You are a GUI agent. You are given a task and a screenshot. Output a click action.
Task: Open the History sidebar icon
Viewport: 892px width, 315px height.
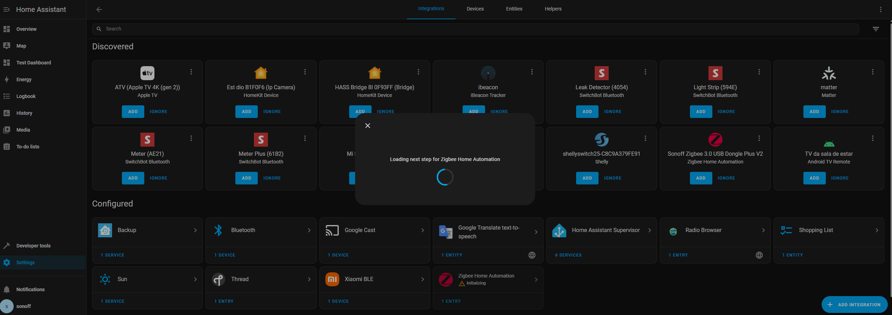tap(7, 113)
